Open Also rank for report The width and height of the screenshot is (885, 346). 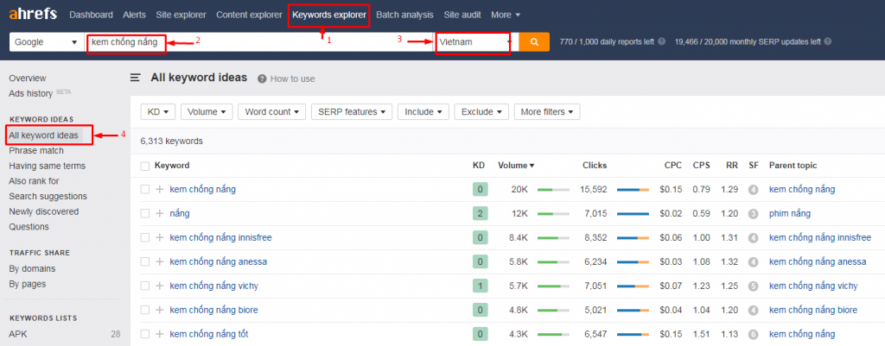(34, 181)
